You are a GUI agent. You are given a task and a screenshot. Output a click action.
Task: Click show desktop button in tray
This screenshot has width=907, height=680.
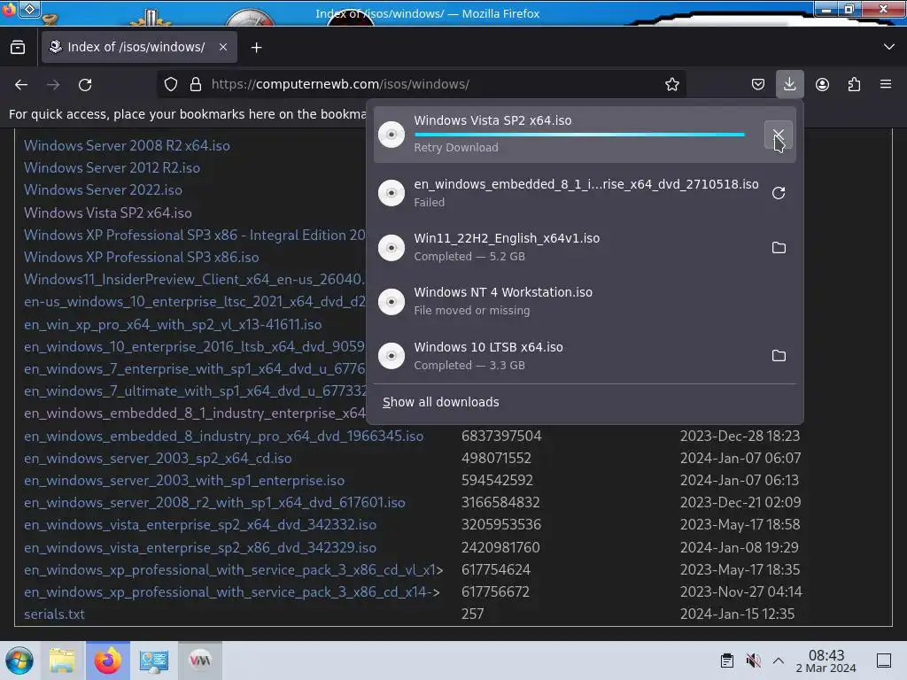tap(884, 661)
